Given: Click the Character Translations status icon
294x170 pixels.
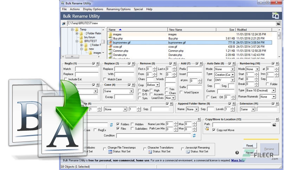Looking at the screenshot, I should pyautogui.click(x=150, y=152).
